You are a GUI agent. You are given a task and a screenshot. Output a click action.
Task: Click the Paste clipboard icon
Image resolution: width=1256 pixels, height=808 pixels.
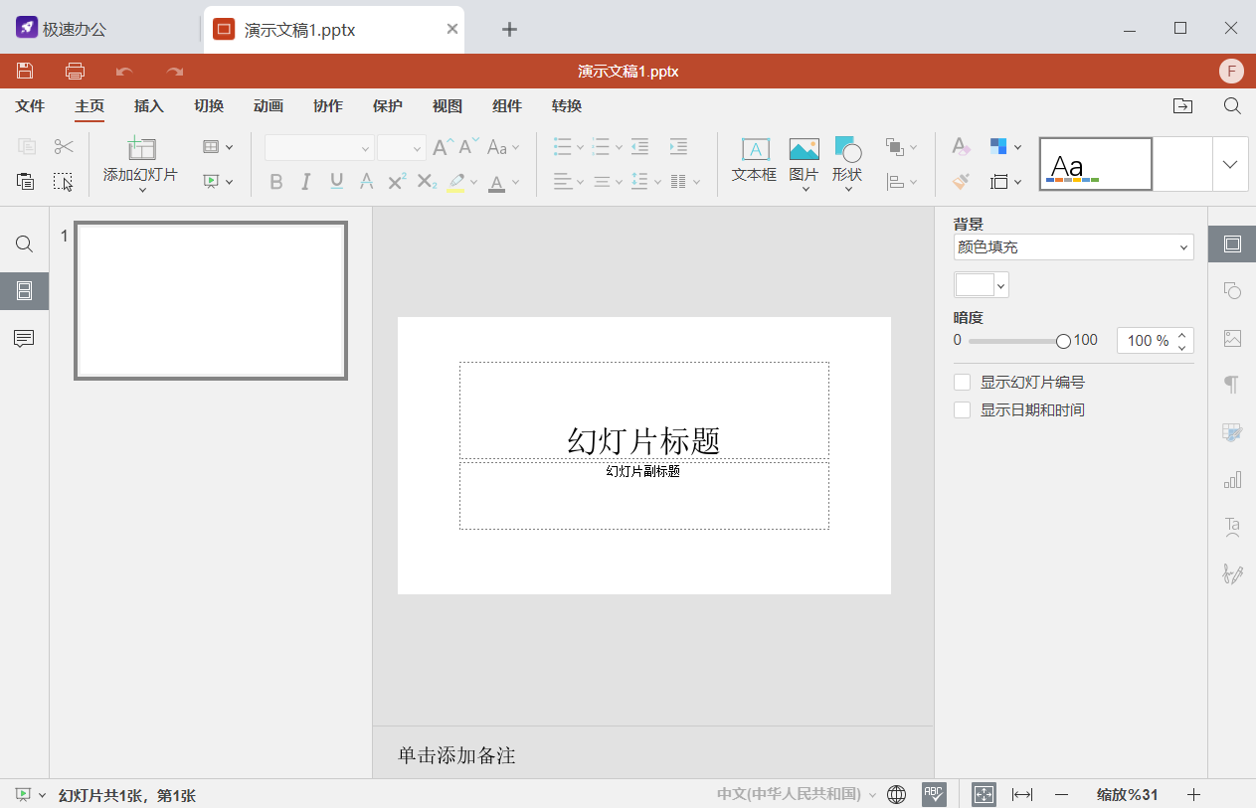[26, 181]
